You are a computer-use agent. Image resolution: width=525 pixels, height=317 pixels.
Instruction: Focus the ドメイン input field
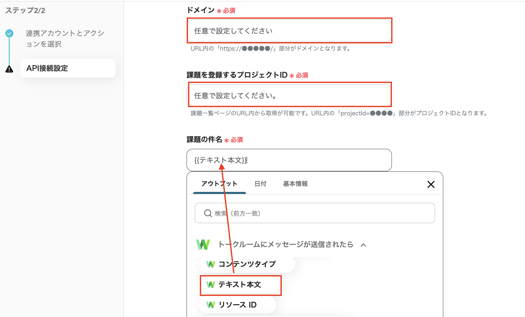tap(289, 31)
